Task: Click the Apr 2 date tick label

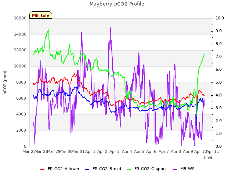Action: click(x=102, y=151)
